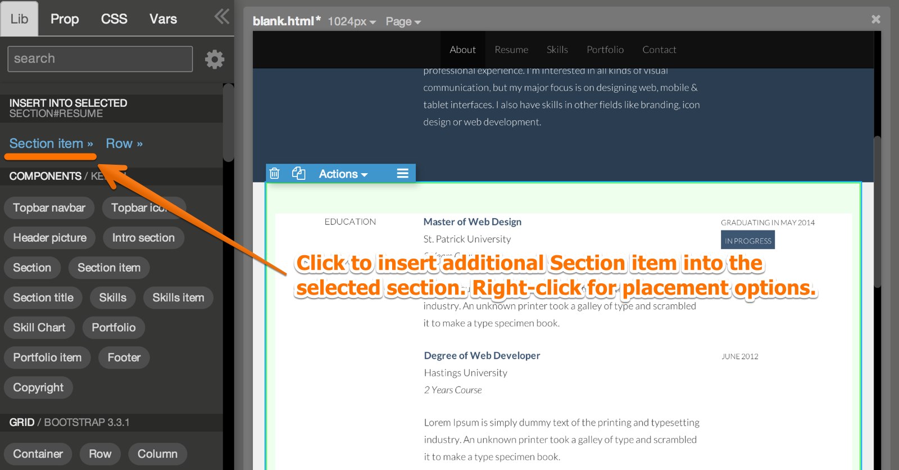This screenshot has height=470, width=899.
Task: Click the IN PROGRESS badge
Action: pos(748,240)
